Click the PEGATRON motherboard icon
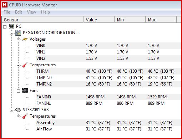Image resolution: width=182 pixels, height=139 pixels. (x=18, y=33)
